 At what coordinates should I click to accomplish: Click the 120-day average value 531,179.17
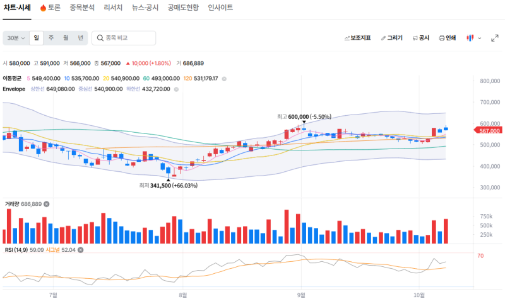(206, 78)
